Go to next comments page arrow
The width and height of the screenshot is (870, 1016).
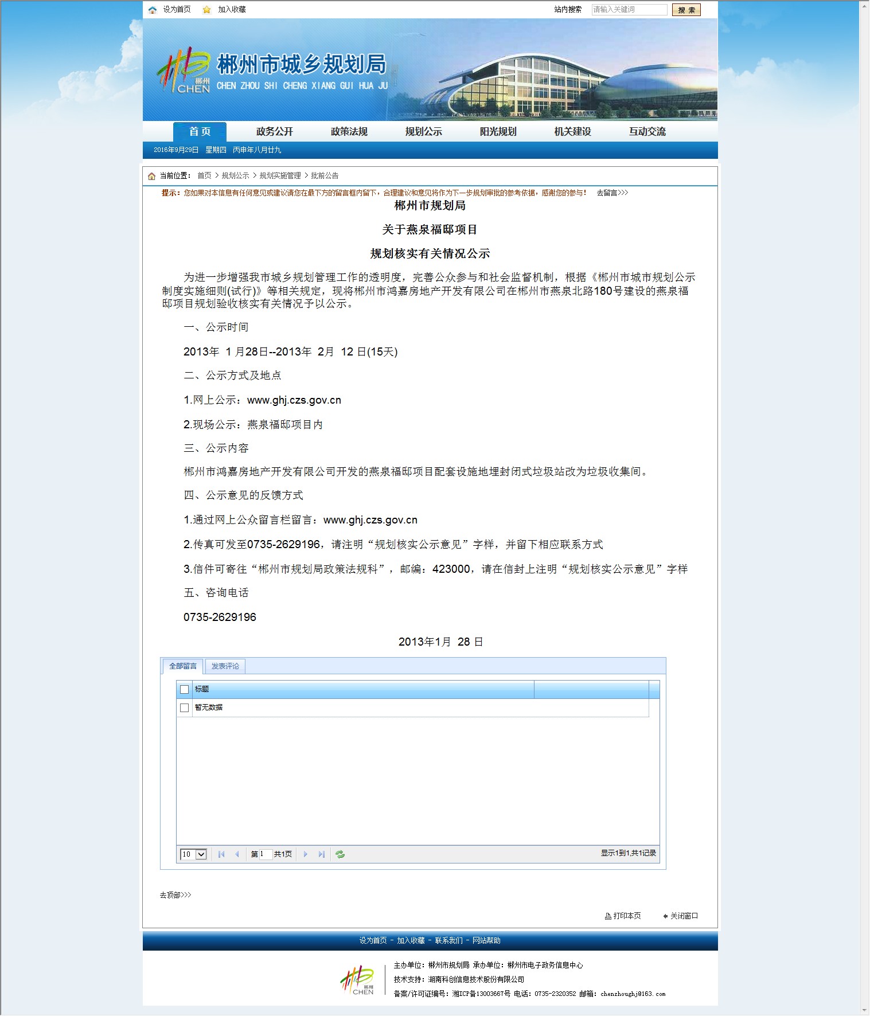coord(306,854)
